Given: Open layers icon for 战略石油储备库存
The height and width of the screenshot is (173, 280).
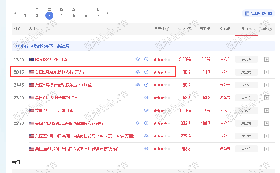Looking at the screenshot, I should coord(146,149).
